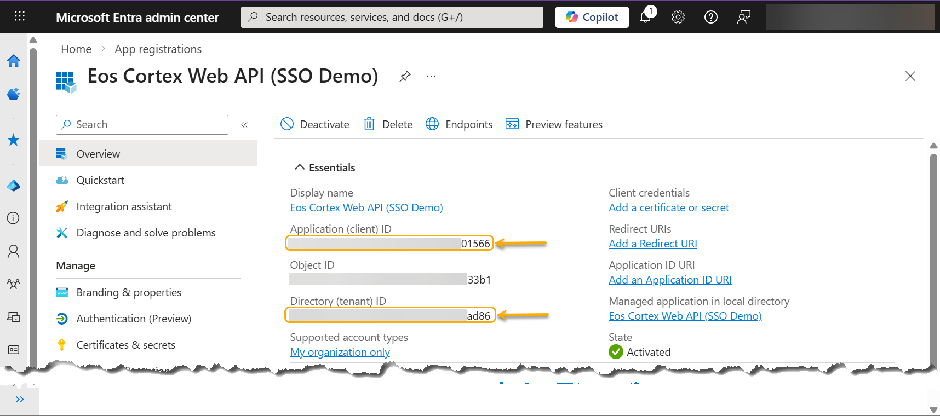Open the notifications bell
The height and width of the screenshot is (416, 940).
tap(646, 17)
